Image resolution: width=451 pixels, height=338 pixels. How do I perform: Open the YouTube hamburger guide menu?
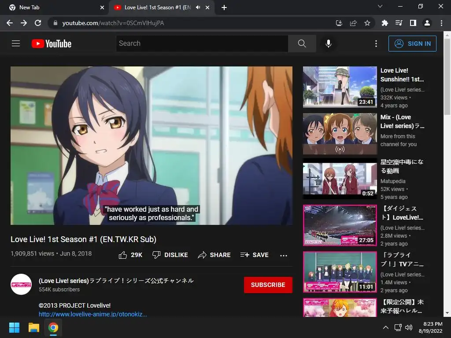point(16,44)
